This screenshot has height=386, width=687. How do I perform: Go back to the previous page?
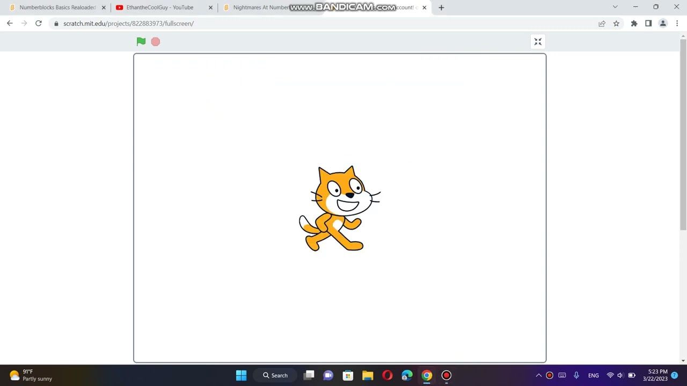pos(10,24)
